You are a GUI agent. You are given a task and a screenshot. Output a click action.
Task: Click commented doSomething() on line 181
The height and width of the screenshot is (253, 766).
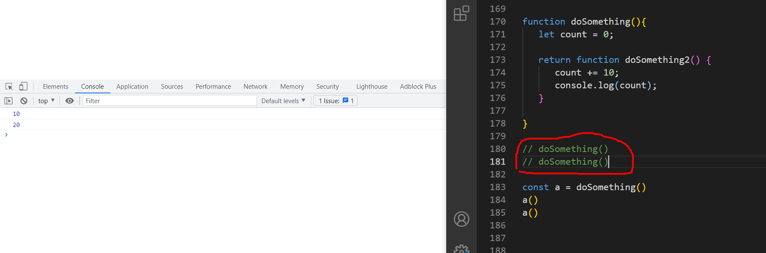565,162
